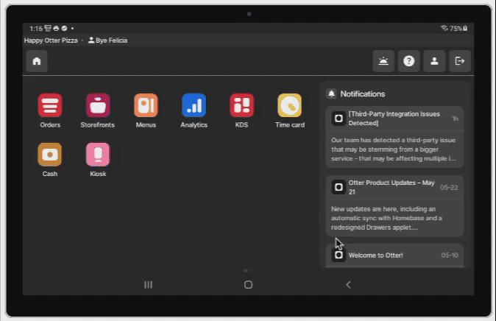
Task: Open Otter Product Updates – May 21 notification
Action: 394,205
